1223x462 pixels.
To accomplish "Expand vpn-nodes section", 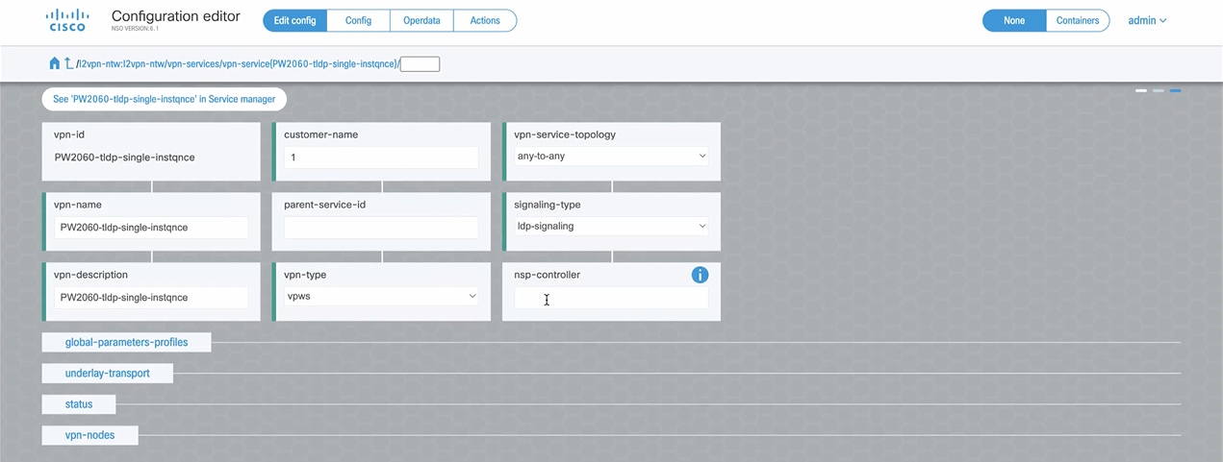I will point(89,435).
